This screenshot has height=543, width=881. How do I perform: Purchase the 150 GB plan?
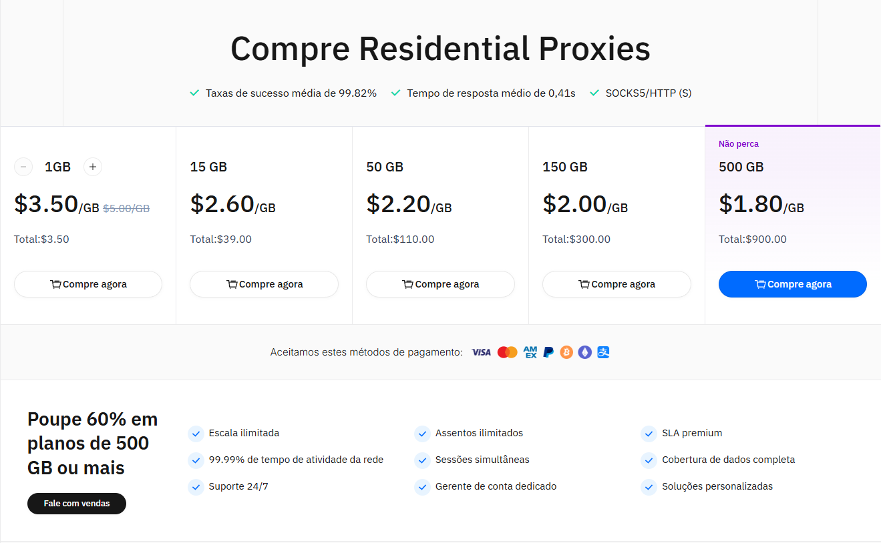pos(616,284)
